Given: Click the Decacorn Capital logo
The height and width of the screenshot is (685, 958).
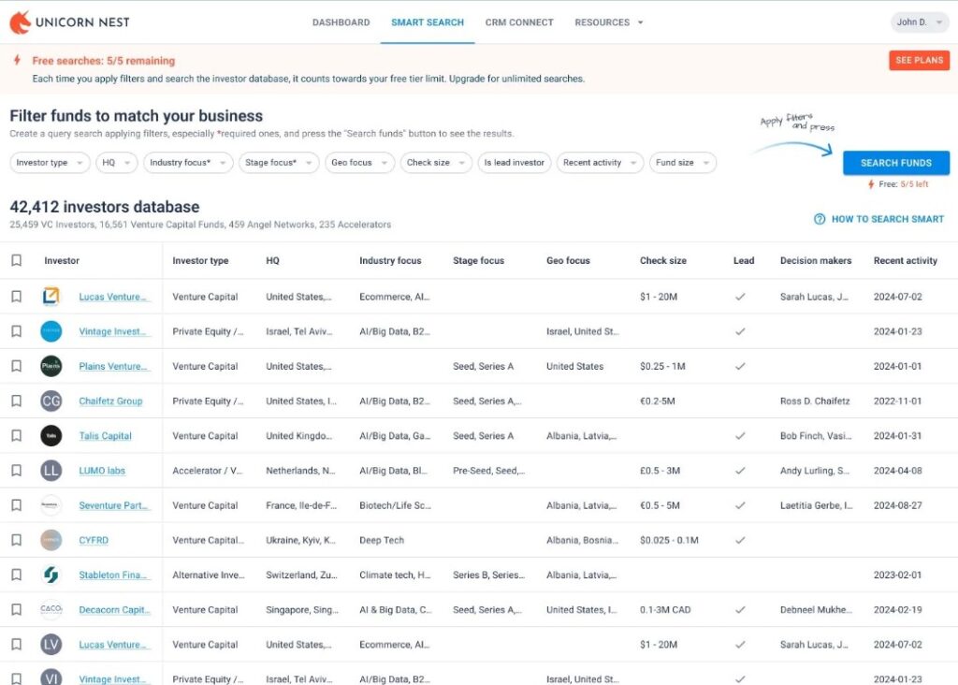Looking at the screenshot, I should click(x=51, y=609).
